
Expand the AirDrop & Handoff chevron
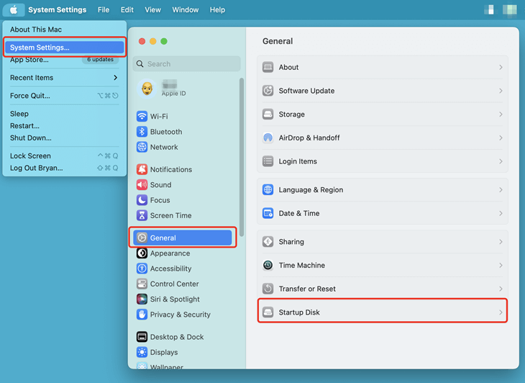click(501, 138)
